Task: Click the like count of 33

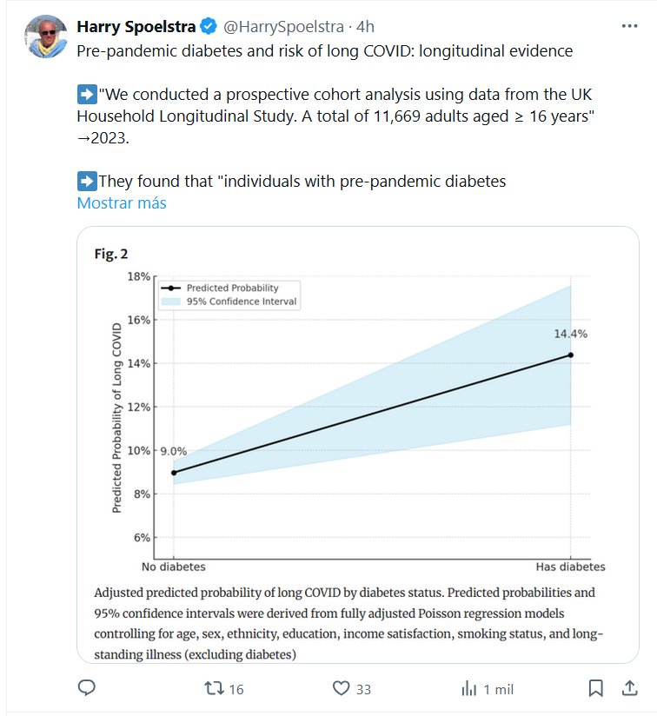Action: (363, 689)
